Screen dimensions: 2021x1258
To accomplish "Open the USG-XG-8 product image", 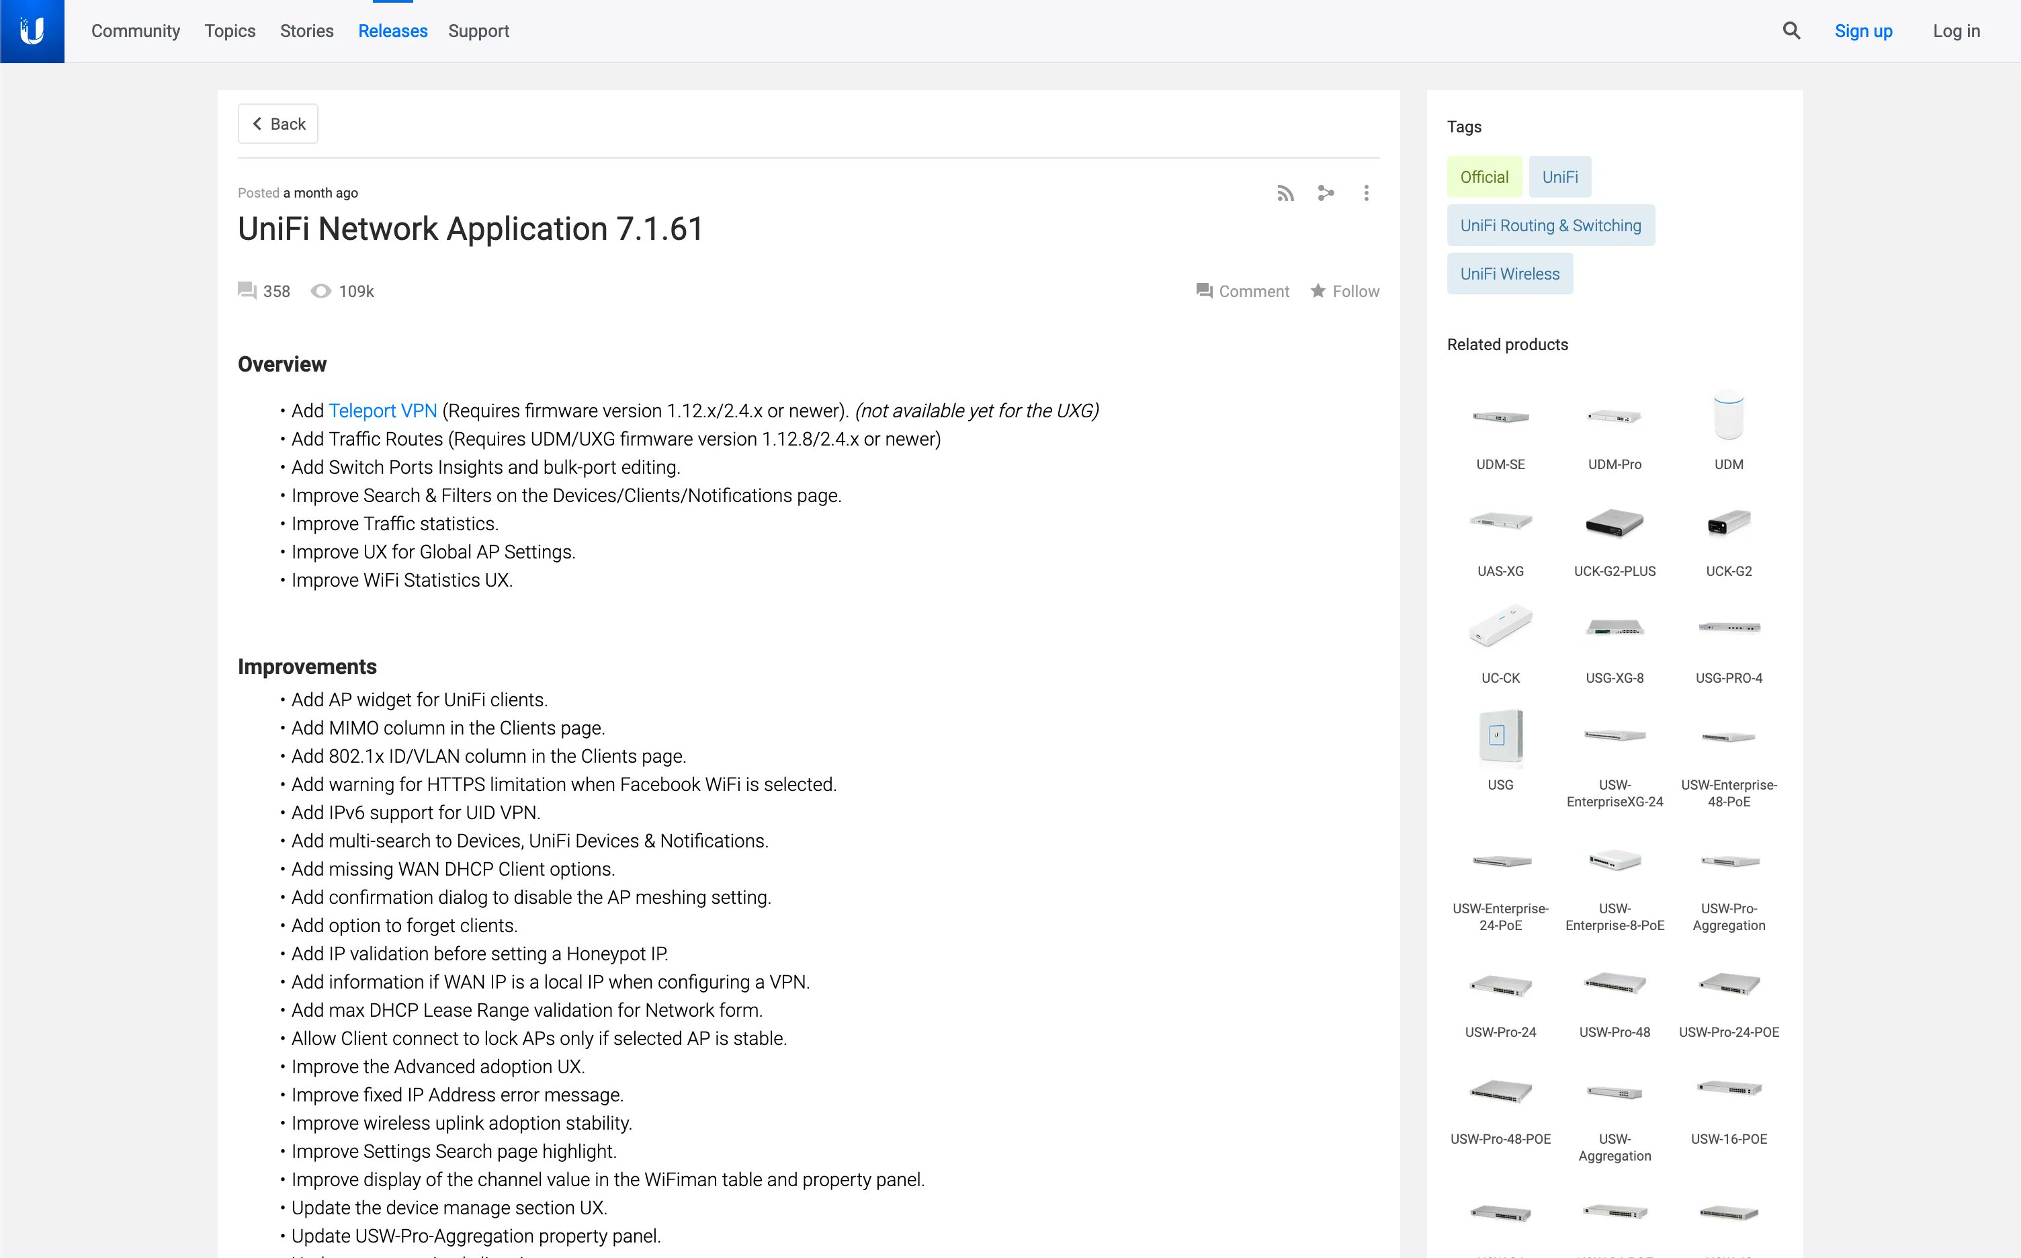I will [1615, 628].
